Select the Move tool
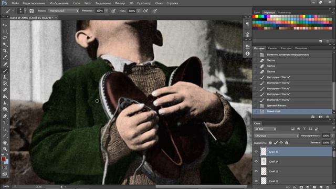This screenshot has width=336, height=189. pyautogui.click(x=5, y=25)
